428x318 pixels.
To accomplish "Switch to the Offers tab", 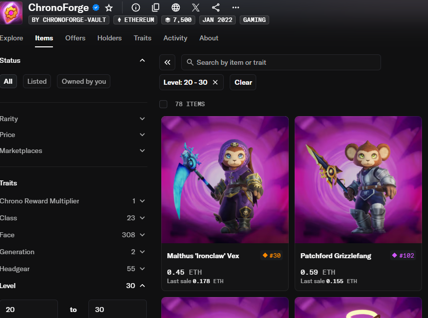I will coord(75,38).
